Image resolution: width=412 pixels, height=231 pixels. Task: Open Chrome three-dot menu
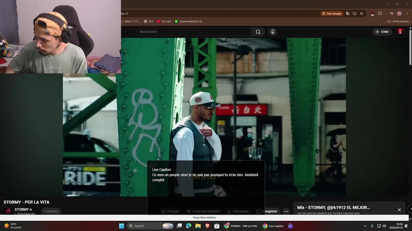click(407, 13)
